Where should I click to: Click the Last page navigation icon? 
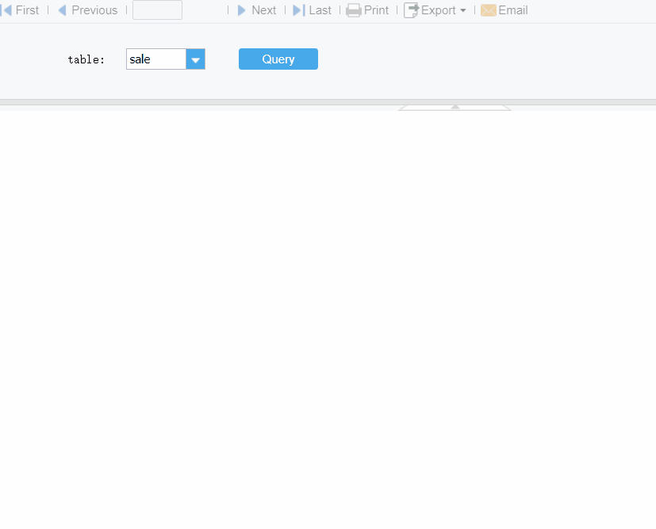coord(299,10)
